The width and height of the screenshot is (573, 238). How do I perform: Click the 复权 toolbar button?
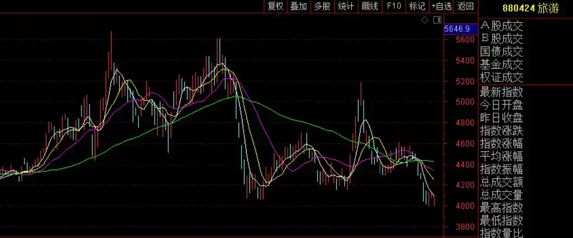(x=276, y=6)
